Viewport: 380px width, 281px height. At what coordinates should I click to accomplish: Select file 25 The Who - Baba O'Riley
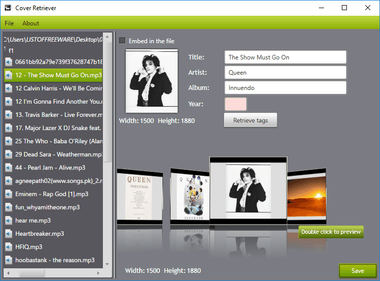[x=53, y=141]
